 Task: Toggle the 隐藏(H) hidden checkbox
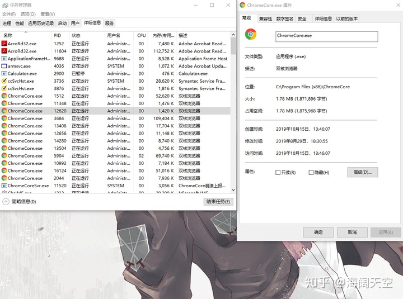click(311, 173)
